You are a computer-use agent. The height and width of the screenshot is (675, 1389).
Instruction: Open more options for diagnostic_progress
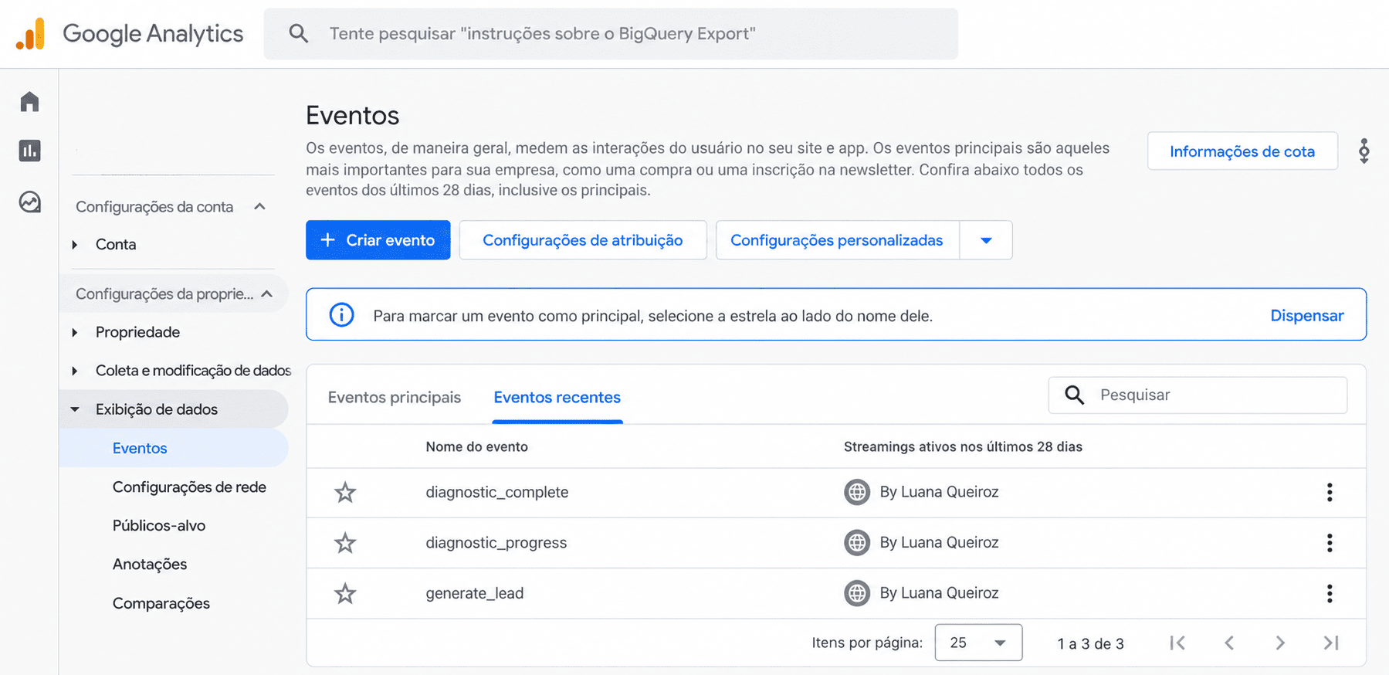point(1329,543)
